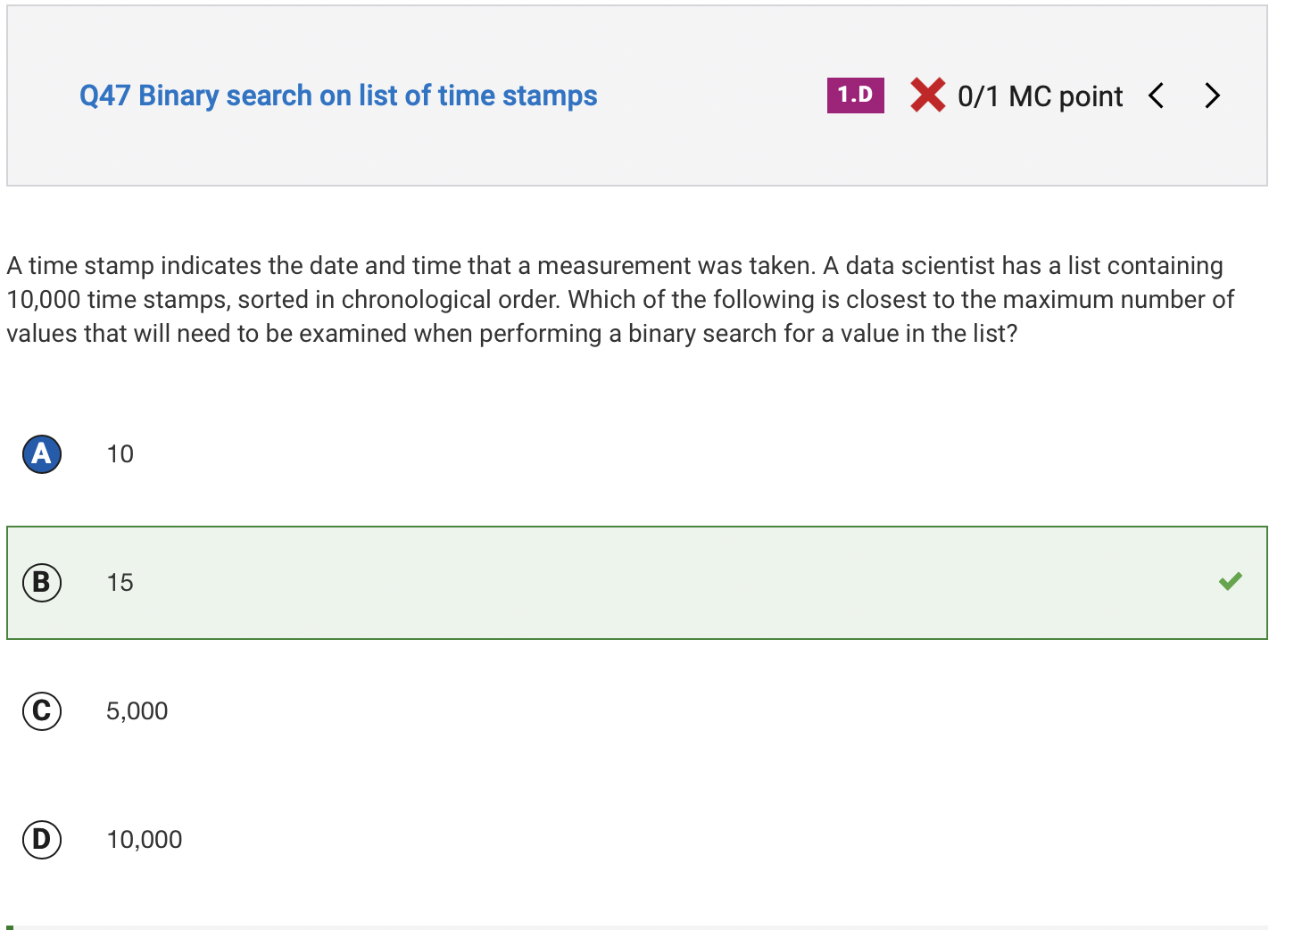Go to the previous question arrow

click(1157, 95)
